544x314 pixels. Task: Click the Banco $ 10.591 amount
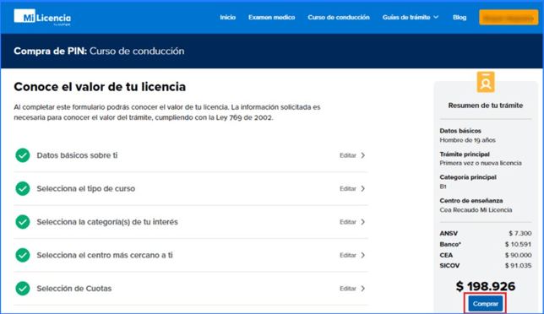(518, 244)
